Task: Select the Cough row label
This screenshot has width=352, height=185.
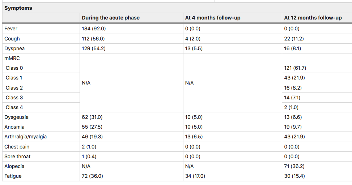Action: pyautogui.click(x=12, y=39)
